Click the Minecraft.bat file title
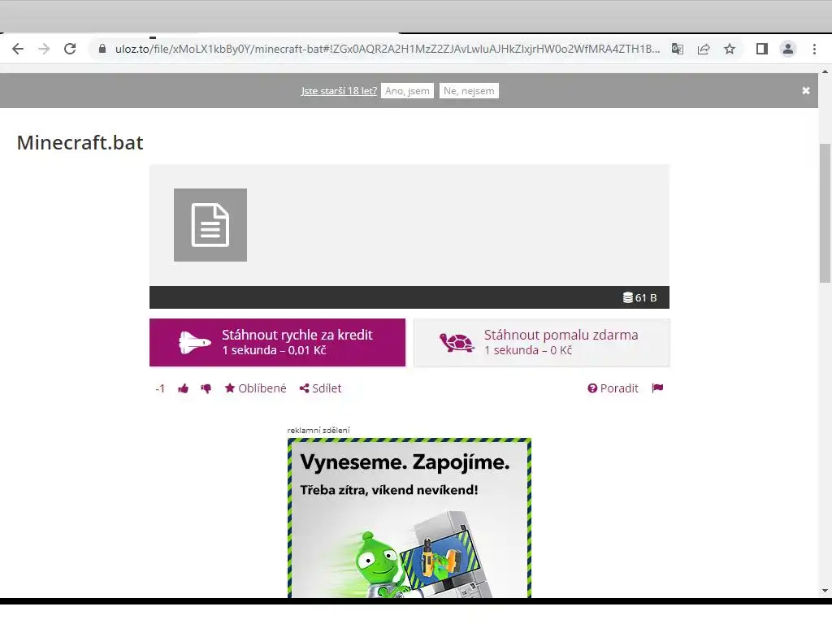832x624 pixels. [80, 143]
